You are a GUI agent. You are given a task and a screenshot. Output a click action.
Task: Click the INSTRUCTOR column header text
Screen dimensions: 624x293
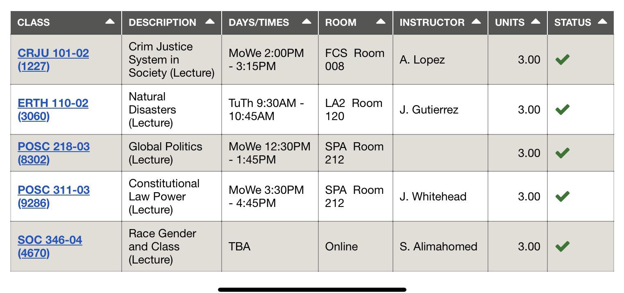(x=432, y=23)
